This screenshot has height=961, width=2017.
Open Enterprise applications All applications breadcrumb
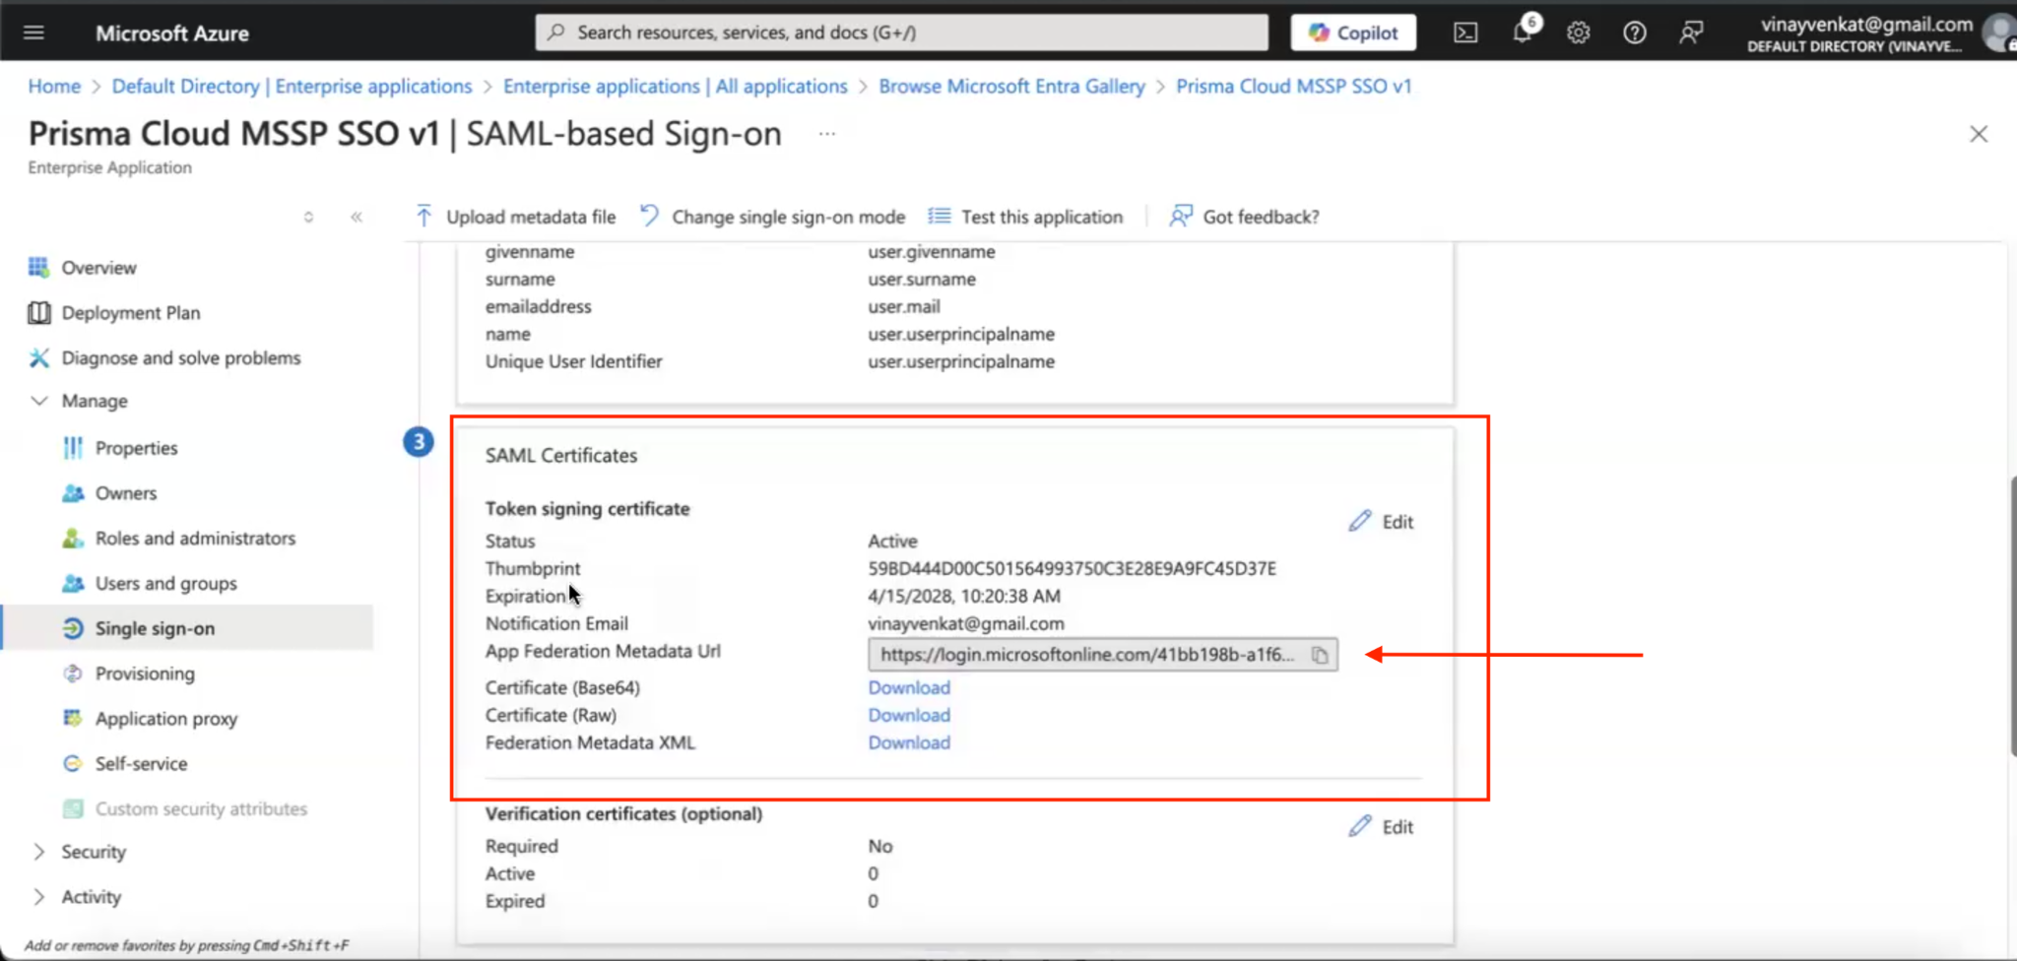click(x=675, y=86)
